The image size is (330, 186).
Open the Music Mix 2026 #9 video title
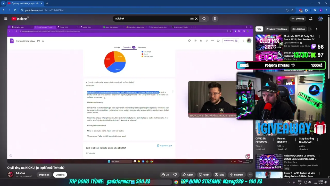click(x=300, y=38)
